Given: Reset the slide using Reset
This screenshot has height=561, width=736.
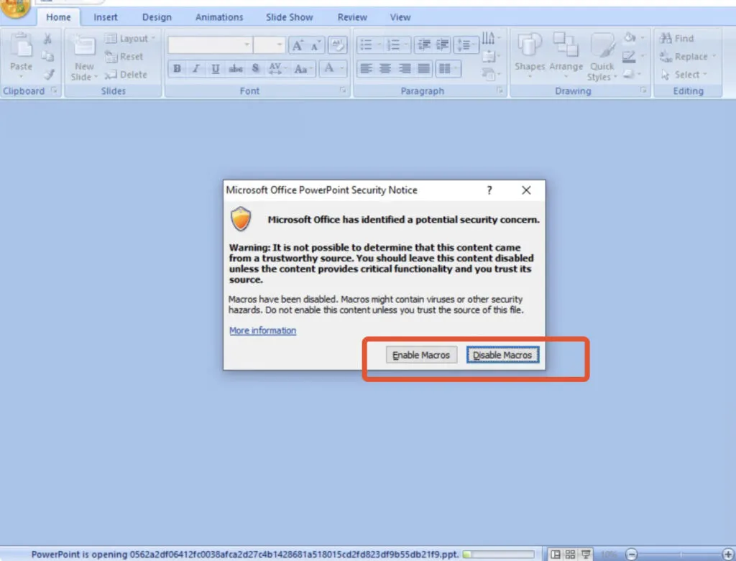Looking at the screenshot, I should [x=124, y=57].
